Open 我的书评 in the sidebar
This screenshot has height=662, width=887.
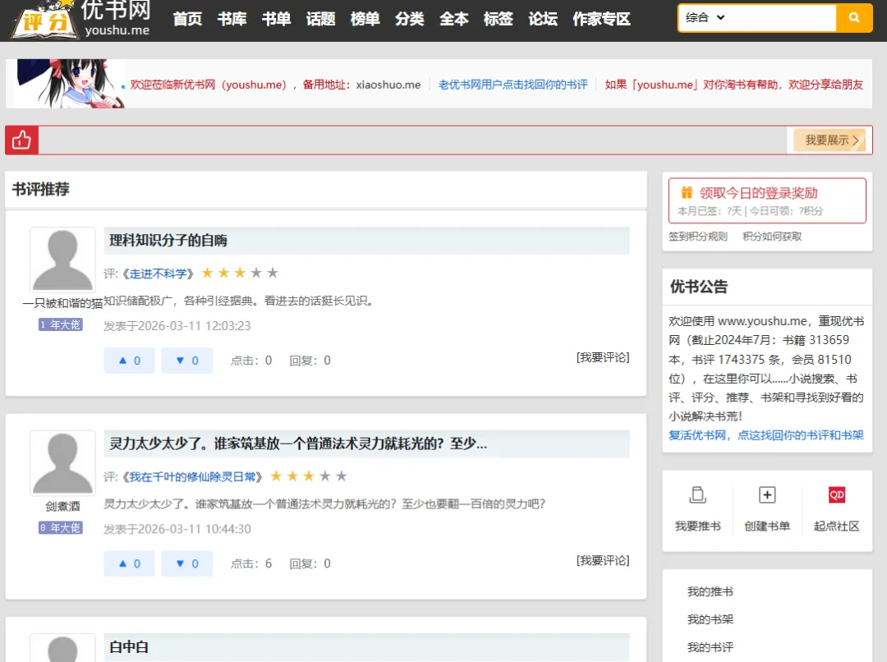pos(710,647)
